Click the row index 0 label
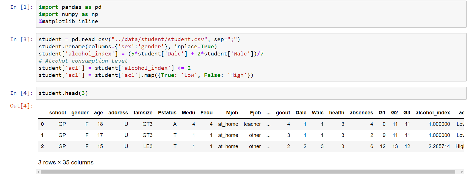The width and height of the screenshot is (471, 177). 42,124
